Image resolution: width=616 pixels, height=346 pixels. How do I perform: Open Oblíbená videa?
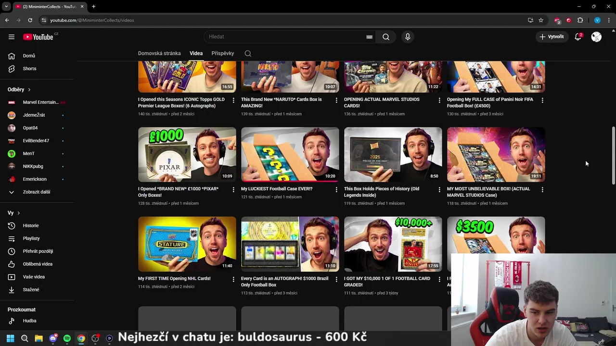point(38,264)
